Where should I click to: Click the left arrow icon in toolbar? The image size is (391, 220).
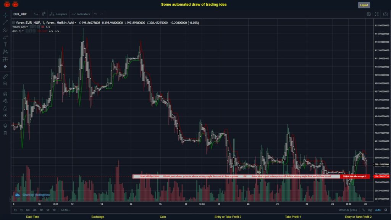point(5,66)
